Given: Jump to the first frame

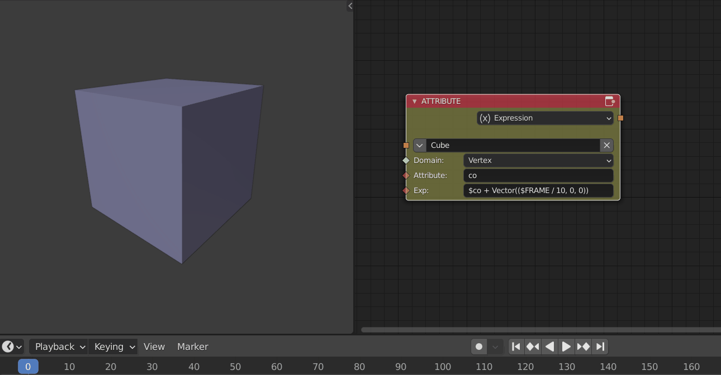Looking at the screenshot, I should coord(516,347).
